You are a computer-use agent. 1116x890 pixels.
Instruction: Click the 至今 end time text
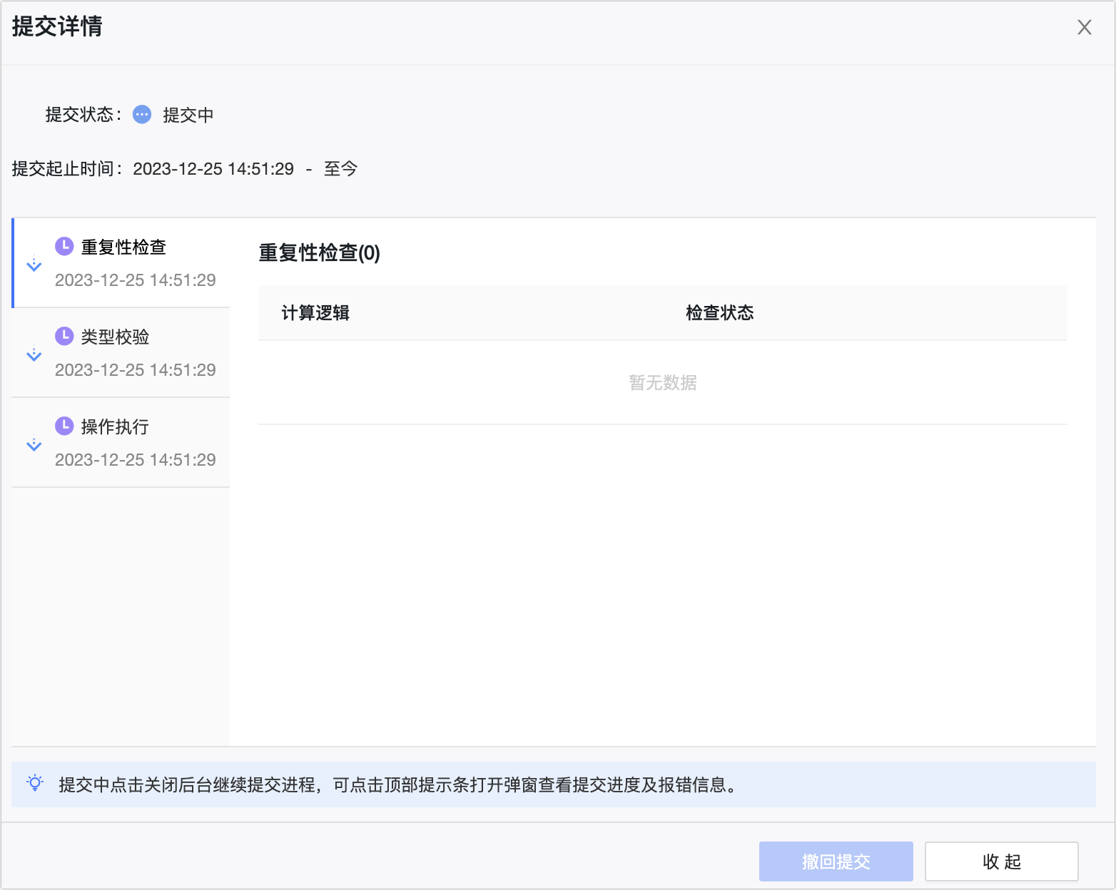[x=340, y=169]
